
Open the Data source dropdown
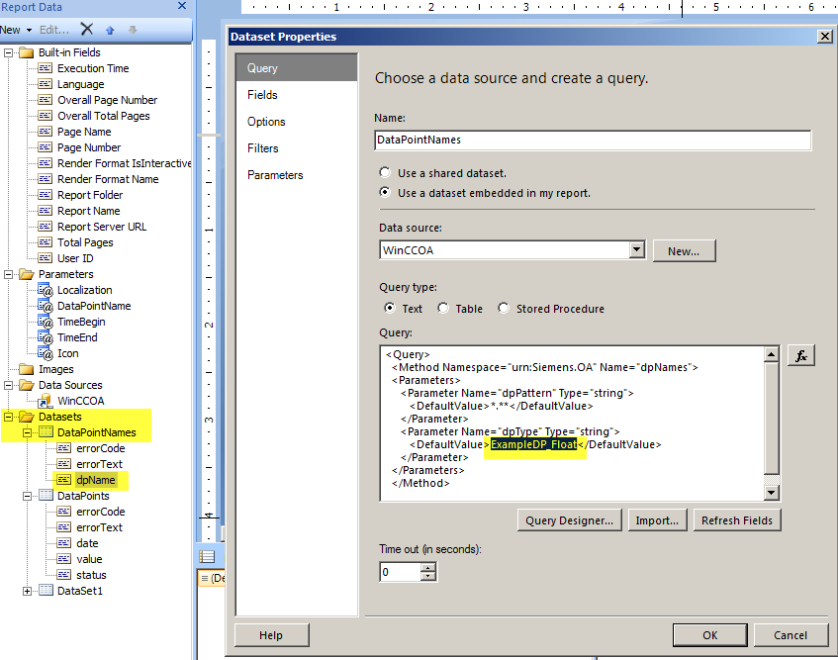click(x=637, y=250)
